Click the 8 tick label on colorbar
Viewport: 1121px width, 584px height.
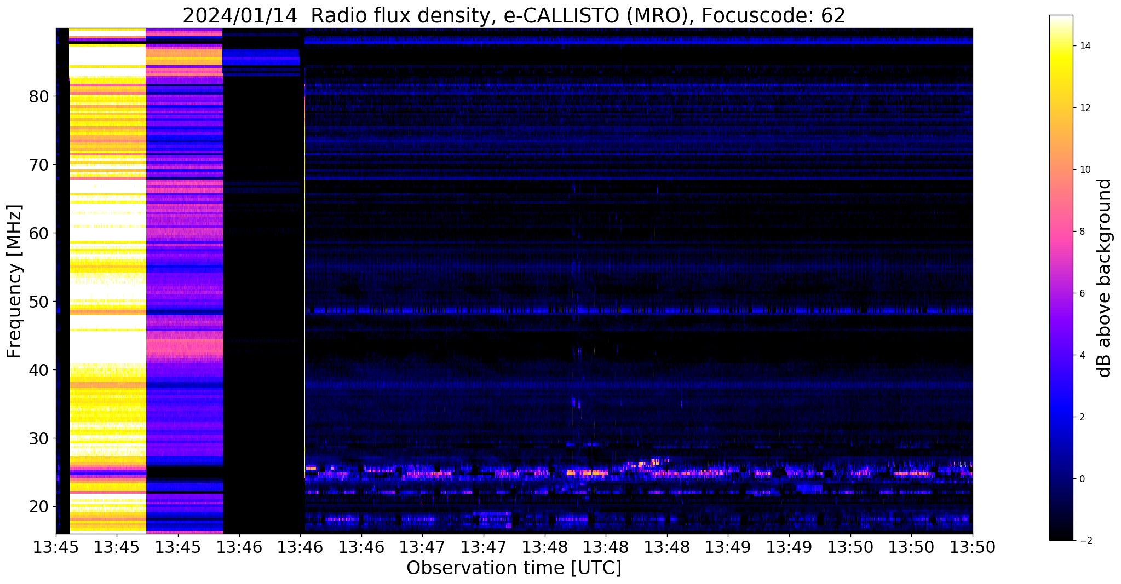click(x=1082, y=232)
